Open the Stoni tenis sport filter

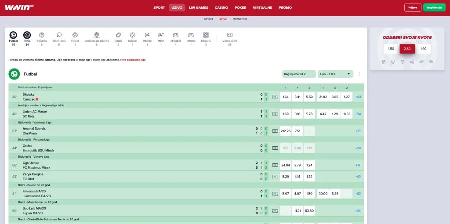[59, 35]
